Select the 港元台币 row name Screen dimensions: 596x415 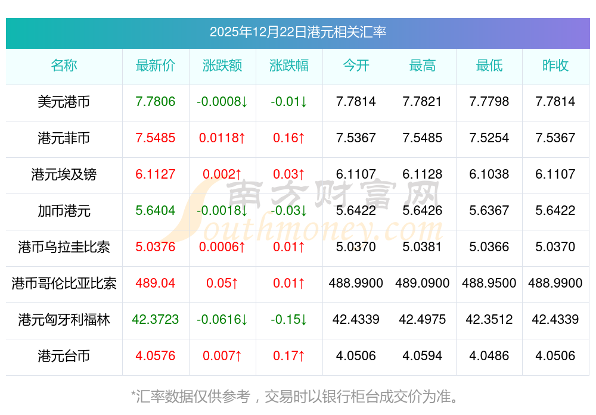[64, 356]
